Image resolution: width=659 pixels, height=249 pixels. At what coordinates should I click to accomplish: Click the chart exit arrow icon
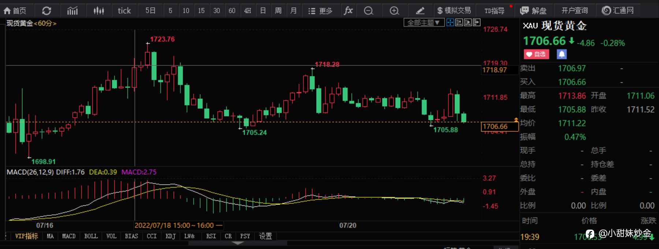click(x=477, y=23)
